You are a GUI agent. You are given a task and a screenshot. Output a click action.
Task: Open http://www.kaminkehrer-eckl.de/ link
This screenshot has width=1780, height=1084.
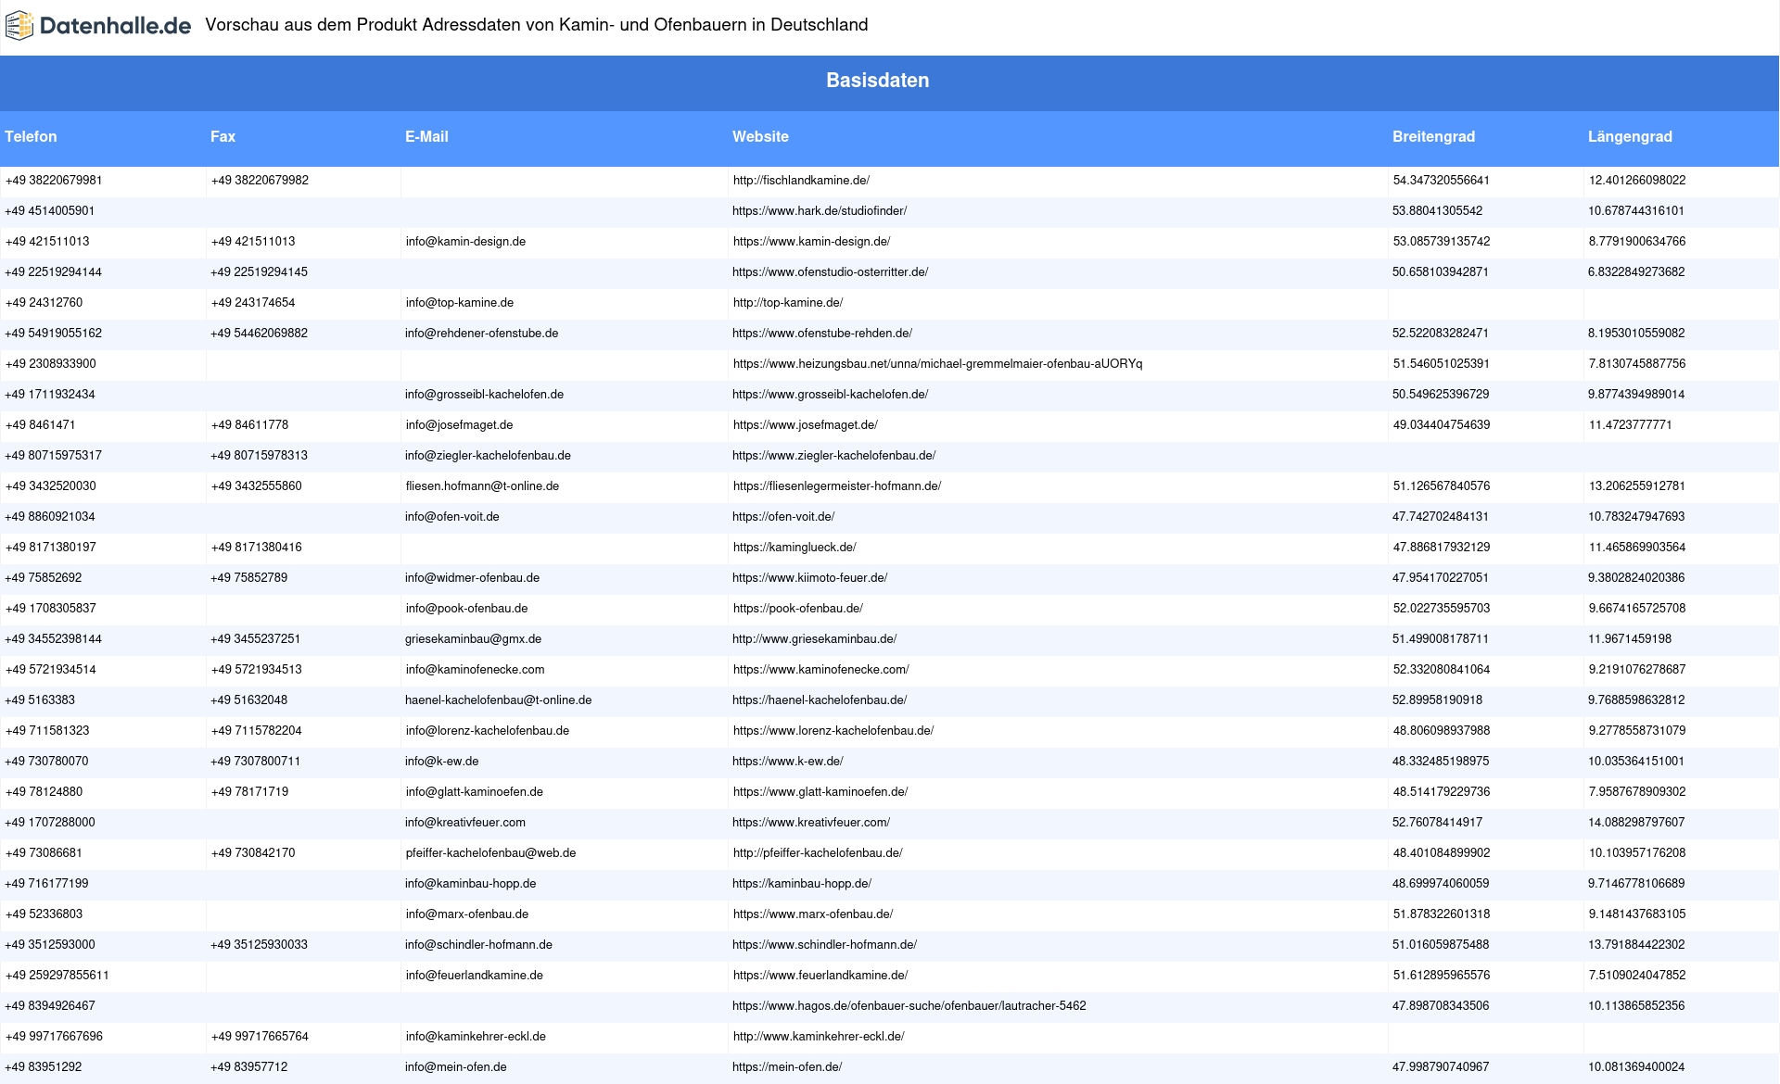818,1037
